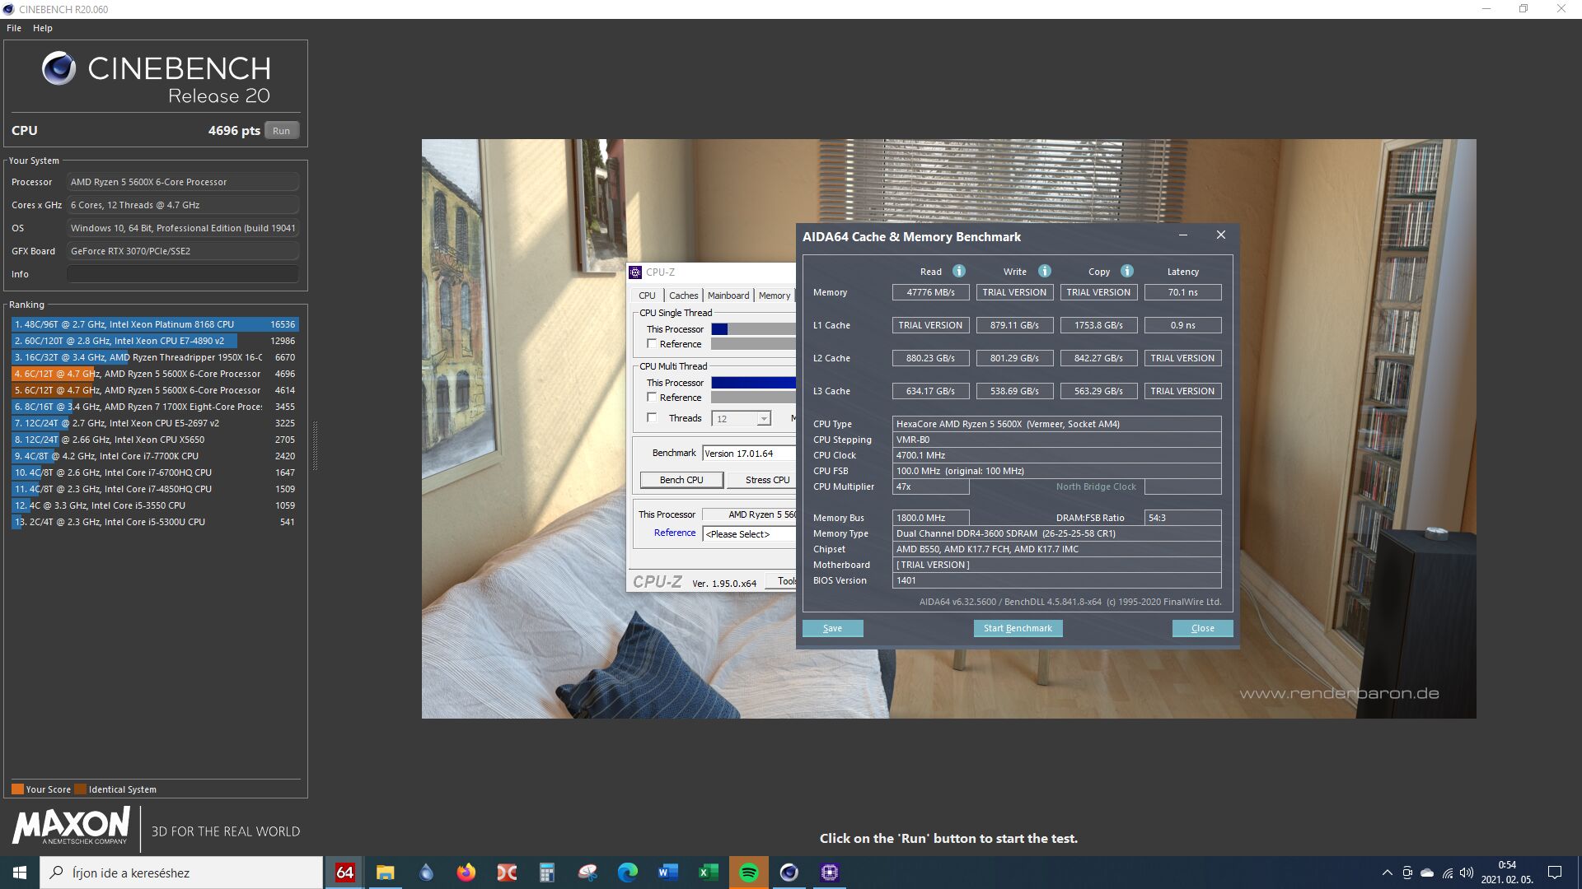
Task: Select the Core i7-7700K ranking row
Action: pyautogui.click(x=155, y=456)
